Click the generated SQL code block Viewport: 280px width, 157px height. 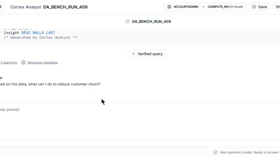point(140,35)
